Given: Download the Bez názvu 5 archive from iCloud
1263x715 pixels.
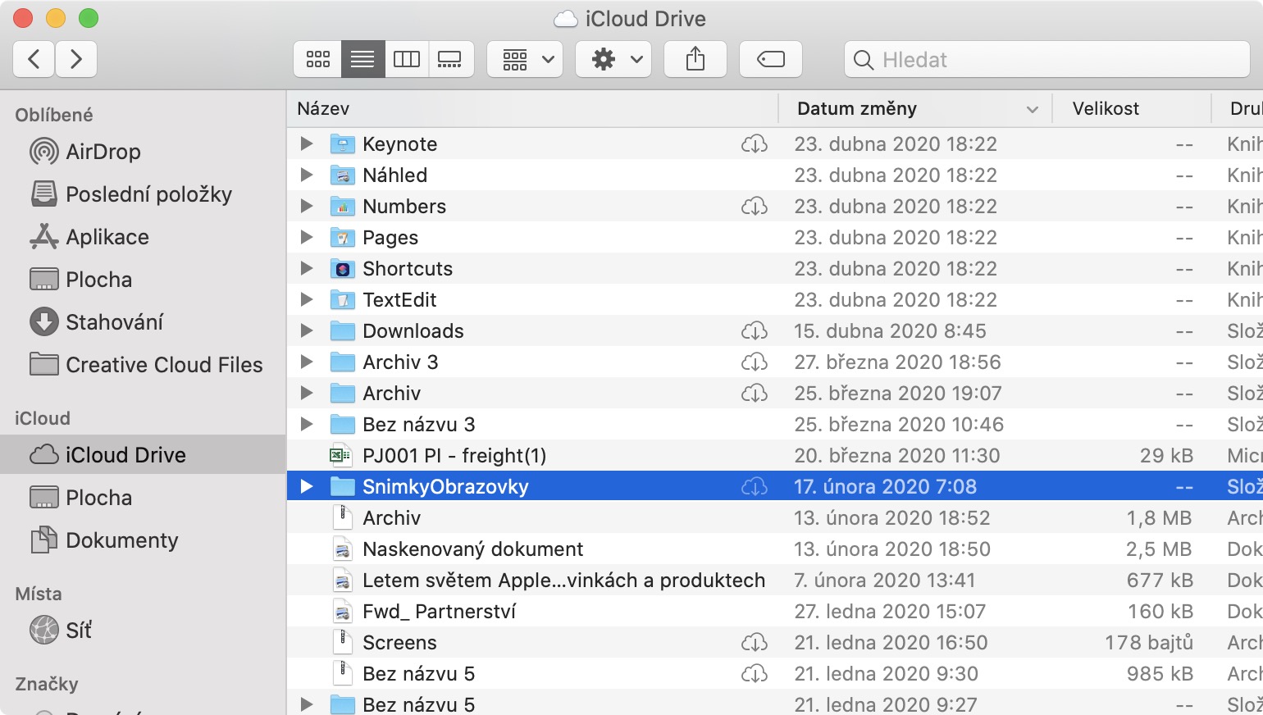Looking at the screenshot, I should click(x=755, y=674).
